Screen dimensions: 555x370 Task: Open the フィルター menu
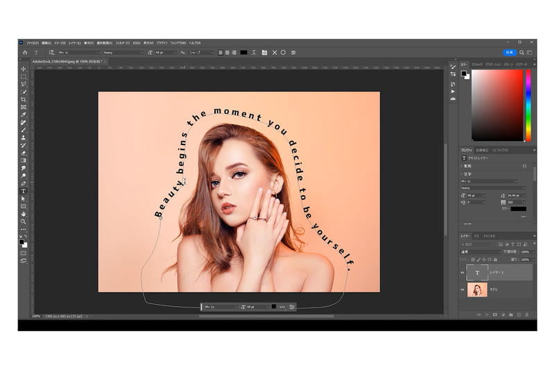pos(123,43)
